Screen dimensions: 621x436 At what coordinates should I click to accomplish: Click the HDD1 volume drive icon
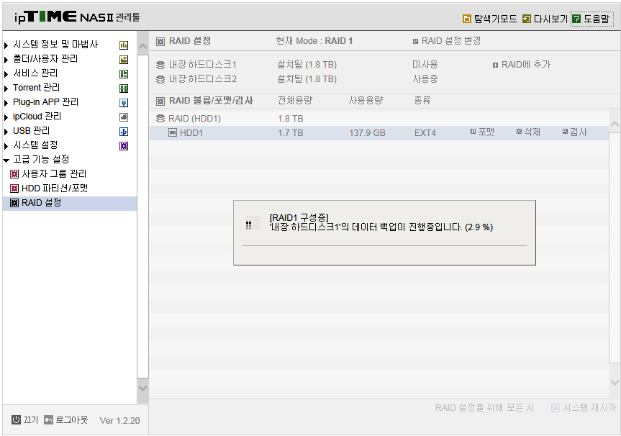[173, 132]
